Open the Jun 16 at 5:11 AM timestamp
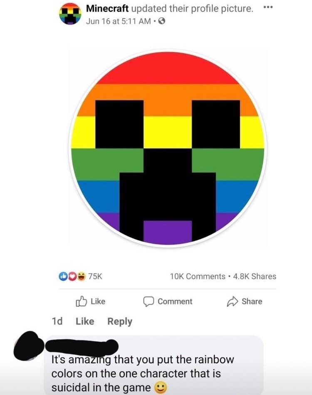The image size is (312, 395). 119,21
